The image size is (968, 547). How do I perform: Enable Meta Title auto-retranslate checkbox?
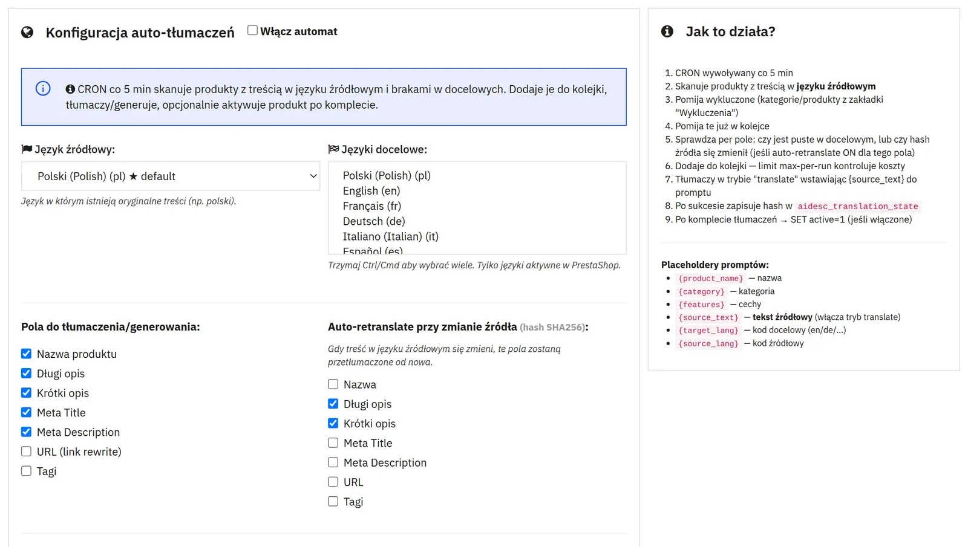click(x=333, y=443)
